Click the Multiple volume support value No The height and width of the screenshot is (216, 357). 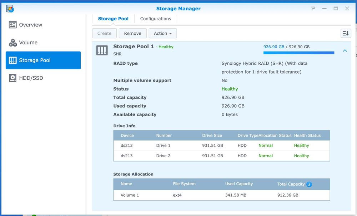point(225,80)
